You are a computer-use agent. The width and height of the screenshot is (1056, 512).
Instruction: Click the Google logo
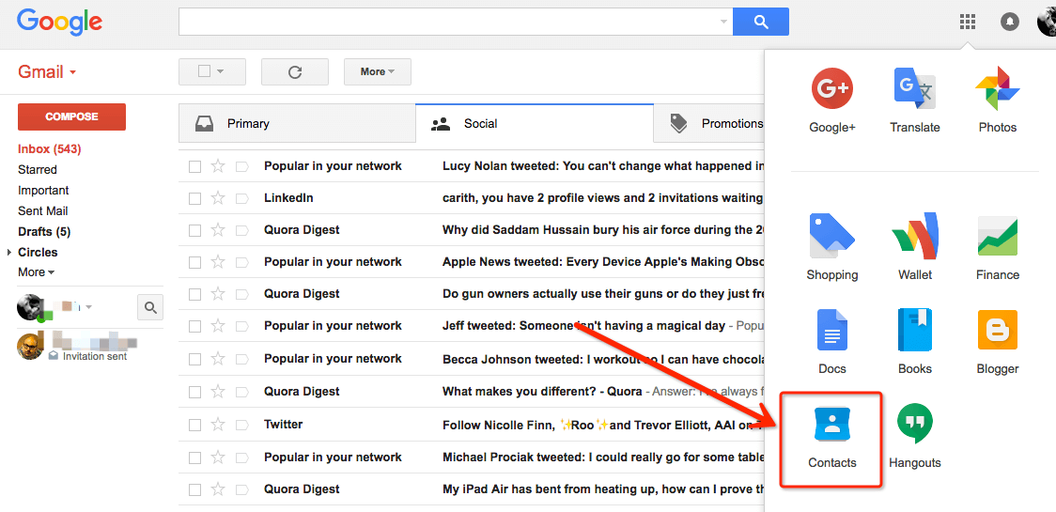[60, 23]
